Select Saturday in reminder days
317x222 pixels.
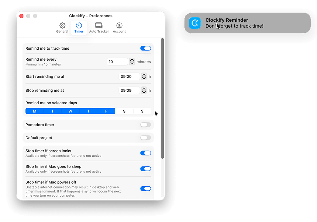(x=124, y=111)
